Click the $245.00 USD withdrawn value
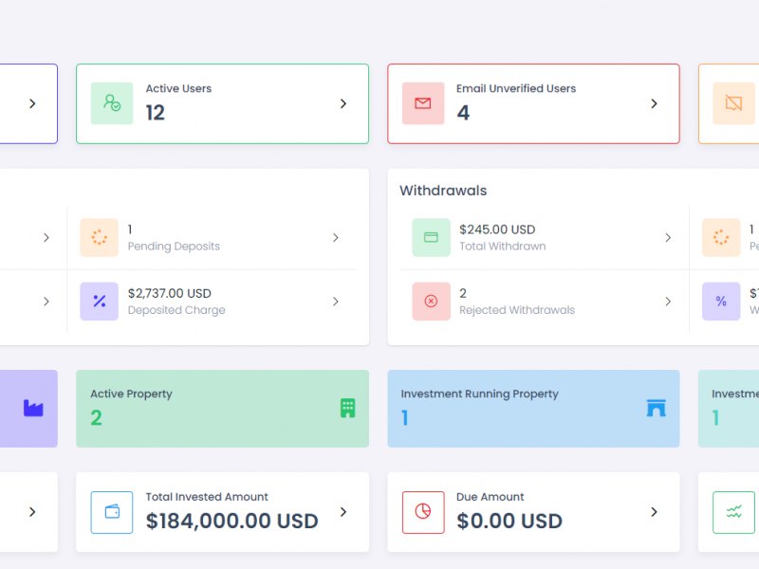The image size is (759, 569). pos(497,229)
